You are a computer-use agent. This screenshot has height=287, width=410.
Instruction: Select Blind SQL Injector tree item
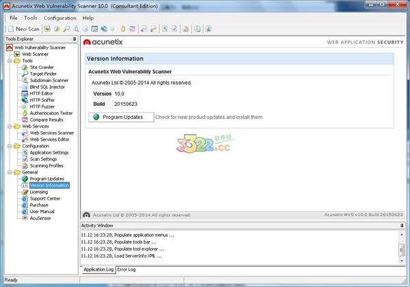tap(47, 87)
